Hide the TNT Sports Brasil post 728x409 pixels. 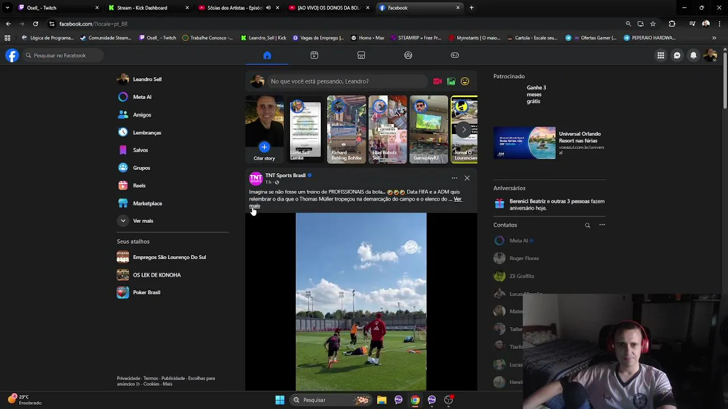click(x=467, y=178)
